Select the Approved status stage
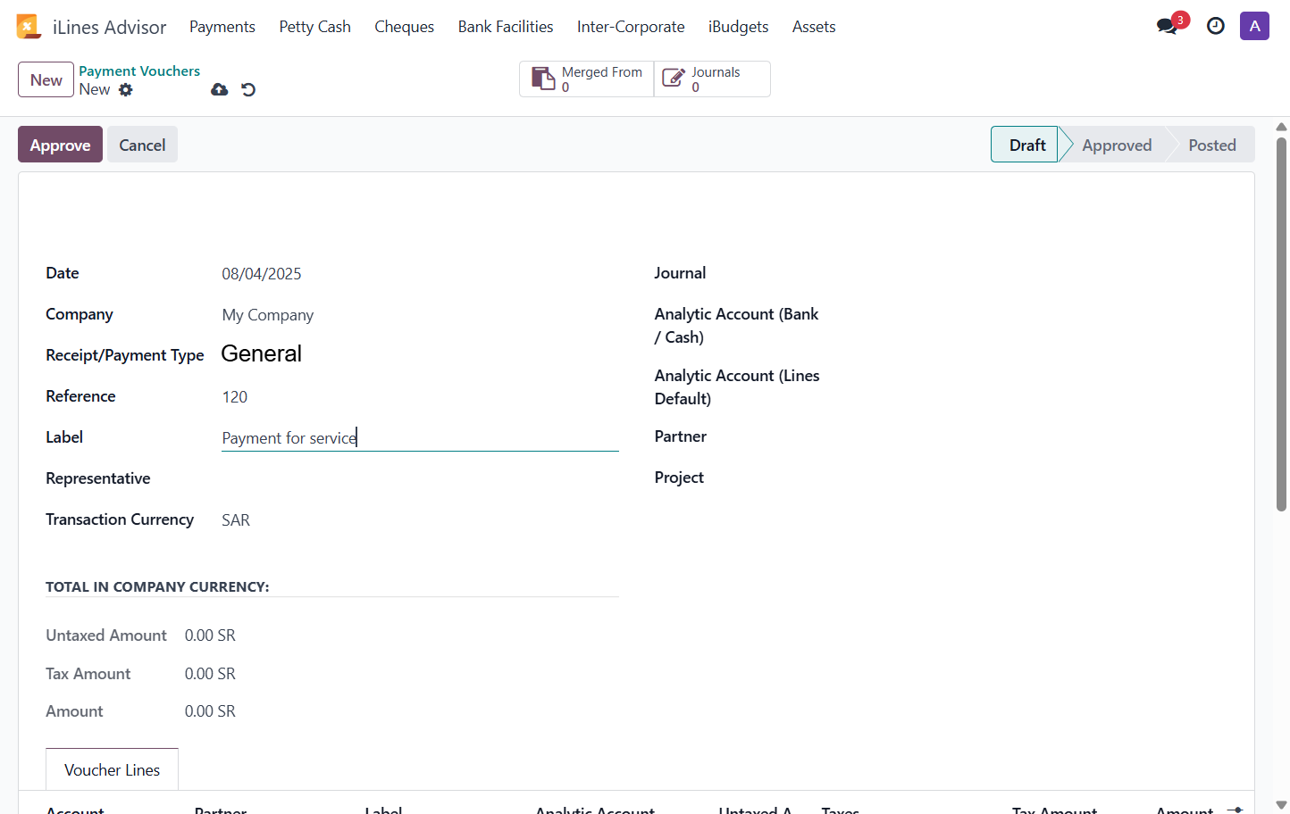The height and width of the screenshot is (814, 1290). coord(1117,145)
